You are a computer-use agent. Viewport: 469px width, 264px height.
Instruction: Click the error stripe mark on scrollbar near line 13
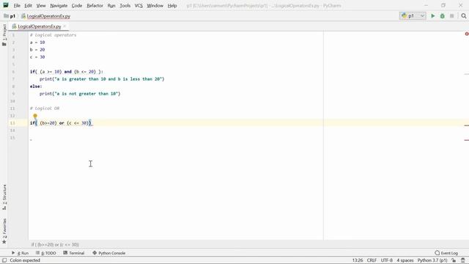point(467,125)
